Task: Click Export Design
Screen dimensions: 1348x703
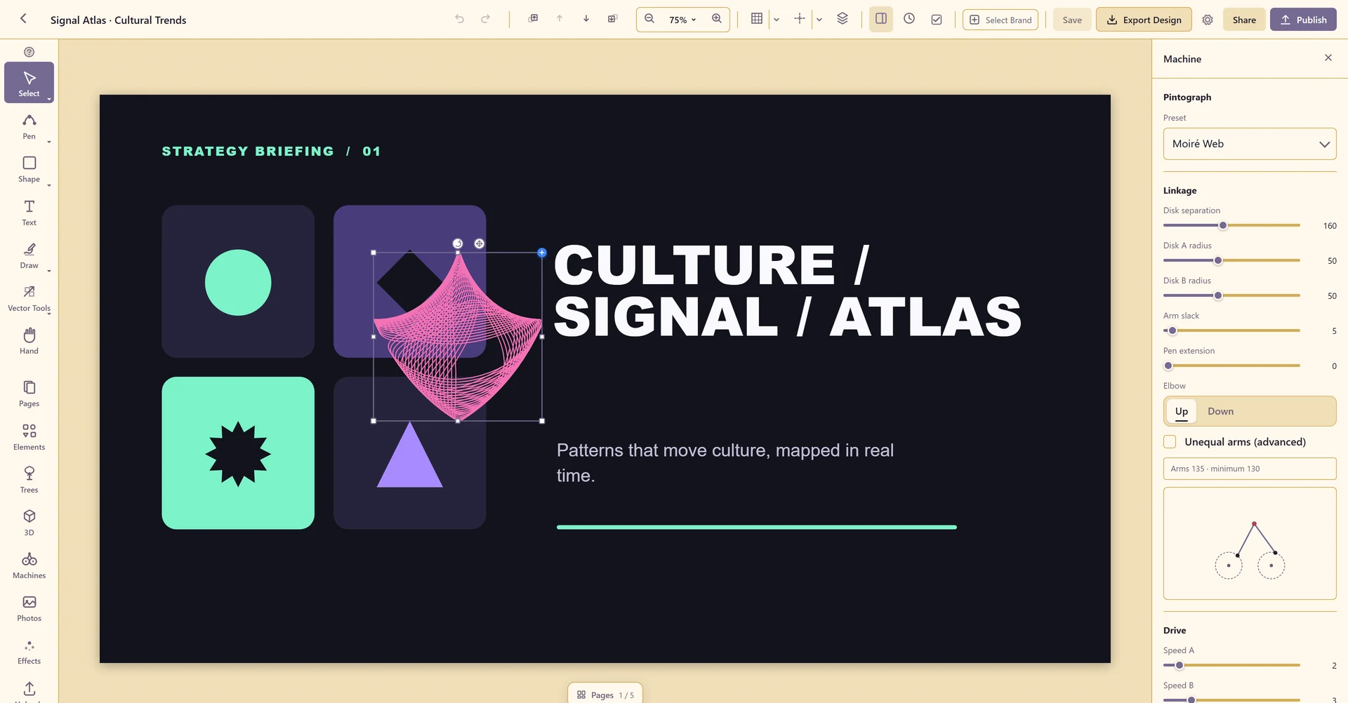Action: coord(1144,20)
